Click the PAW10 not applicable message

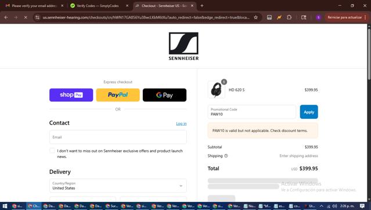[262, 131]
